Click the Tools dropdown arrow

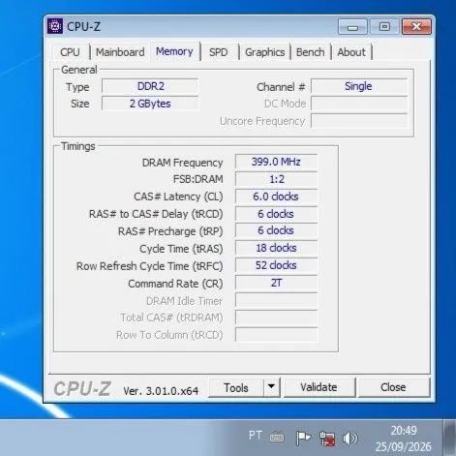click(271, 386)
